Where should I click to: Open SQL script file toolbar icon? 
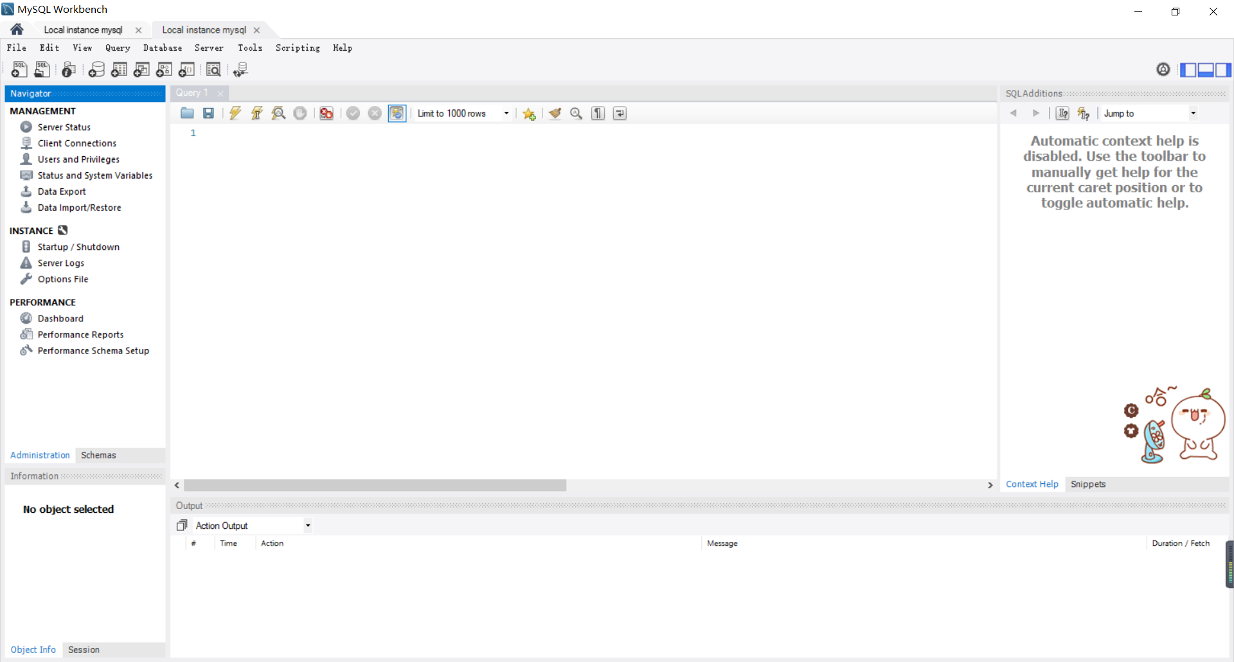42,69
